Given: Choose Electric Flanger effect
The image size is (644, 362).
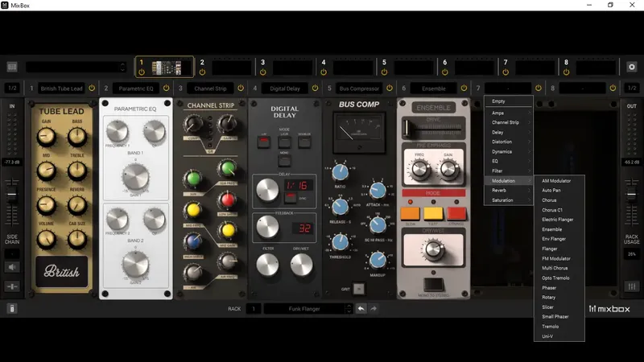Looking at the screenshot, I should 559,220.
